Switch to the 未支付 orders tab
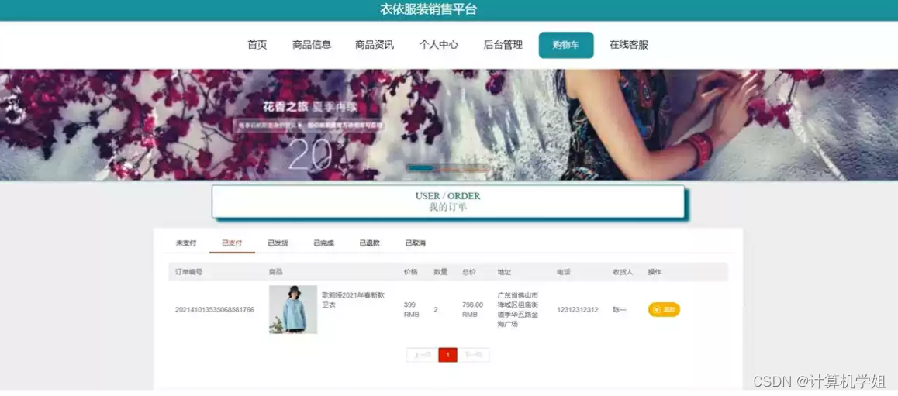The image size is (898, 396). click(185, 243)
